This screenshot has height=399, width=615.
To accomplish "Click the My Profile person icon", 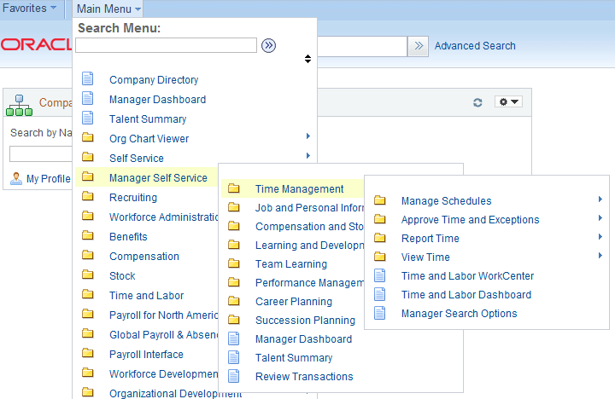I will tap(16, 178).
